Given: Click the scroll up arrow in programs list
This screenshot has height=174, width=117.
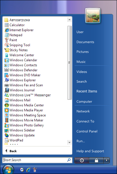Looking at the screenshot, I should pyautogui.click(x=69, y=20).
